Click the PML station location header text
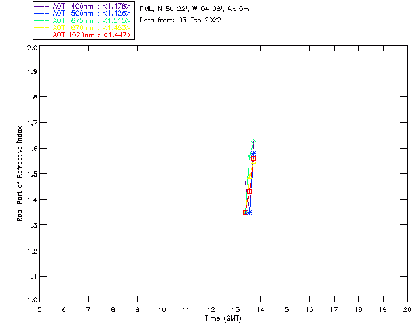Screen dimensions: 419x335 point(194,9)
